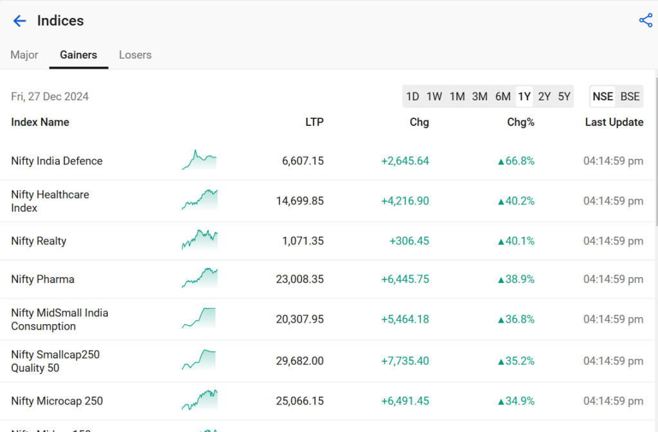Choose the BSE exchange
This screenshot has height=432, width=658.
630,96
